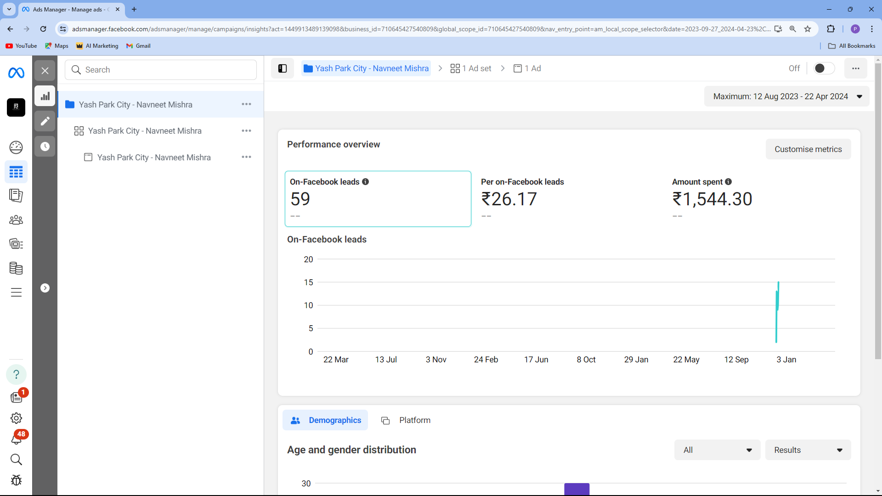Image resolution: width=882 pixels, height=496 pixels.
Task: Close the insights side panel
Action: coord(45,71)
